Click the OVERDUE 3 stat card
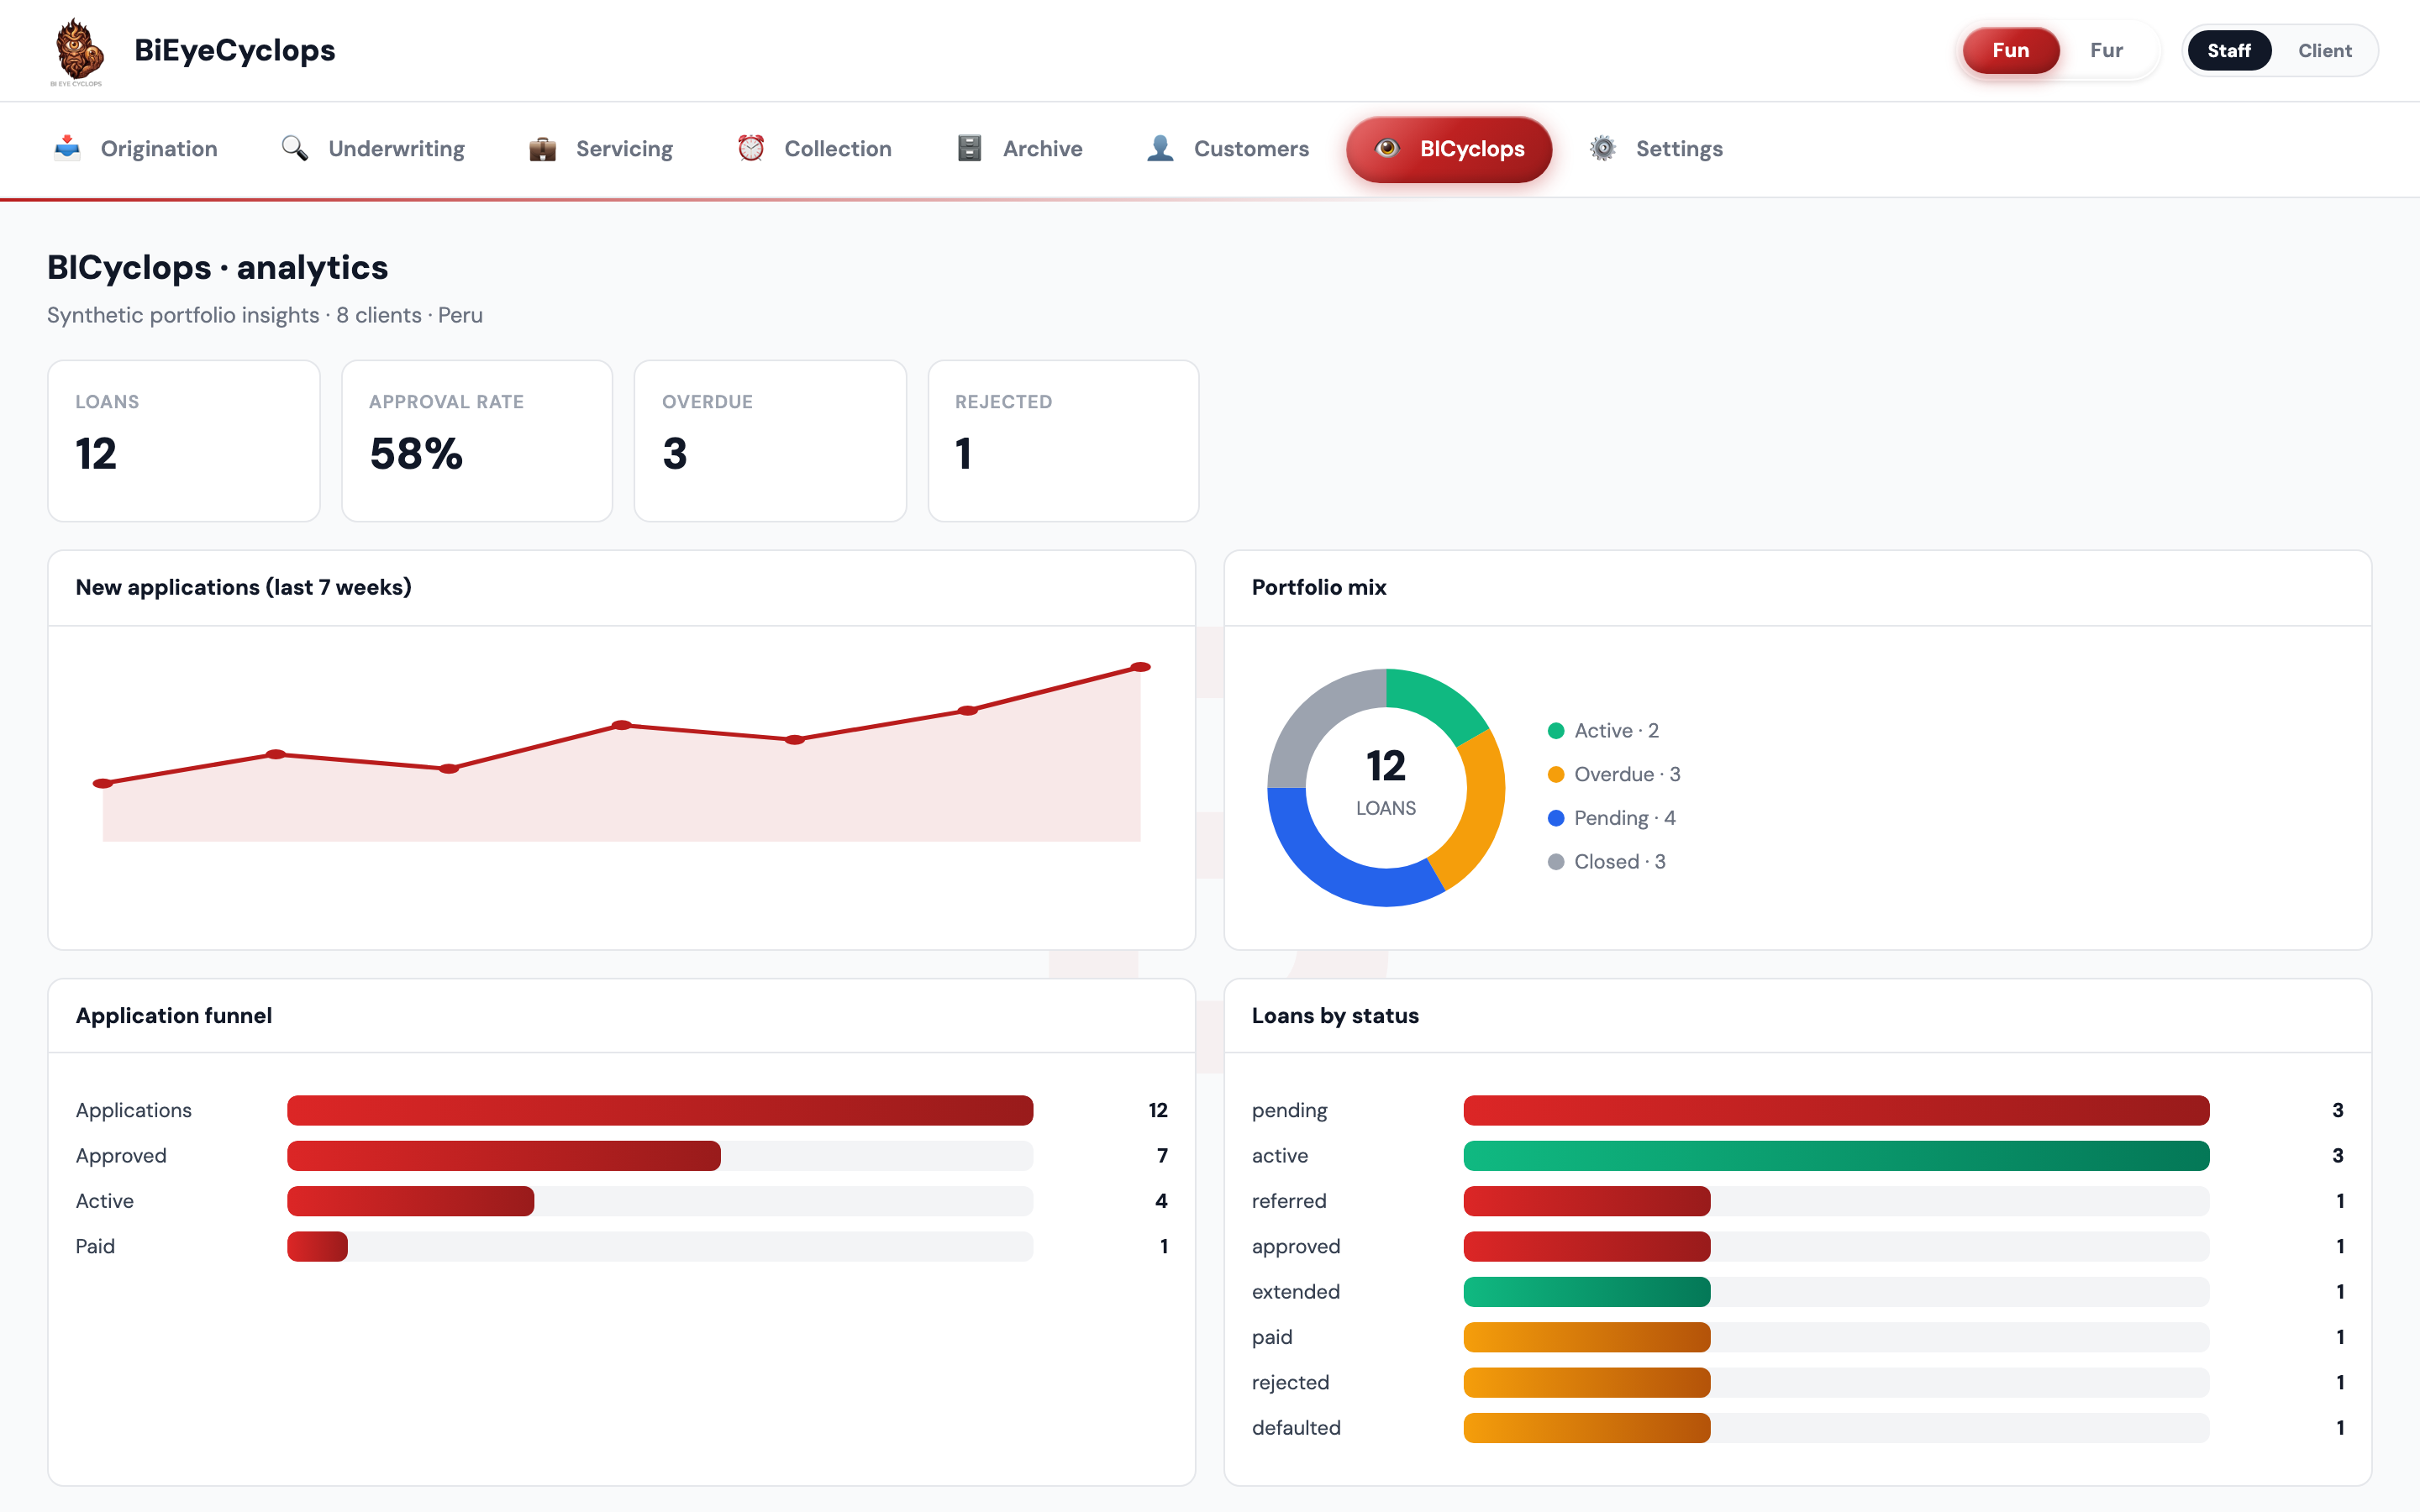This screenshot has height=1512, width=2420. [770, 441]
